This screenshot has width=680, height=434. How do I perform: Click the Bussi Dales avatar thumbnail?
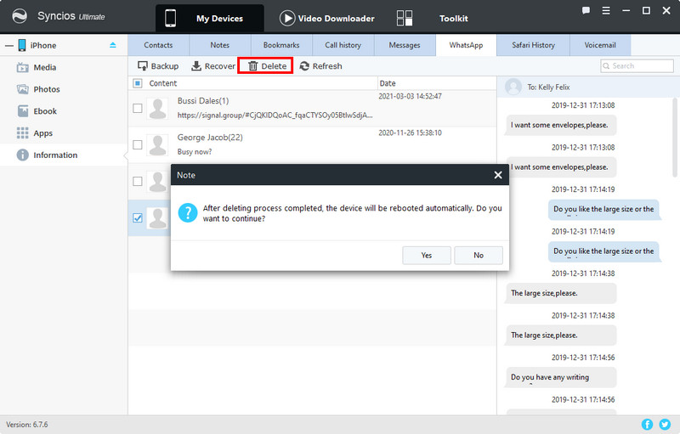(157, 108)
